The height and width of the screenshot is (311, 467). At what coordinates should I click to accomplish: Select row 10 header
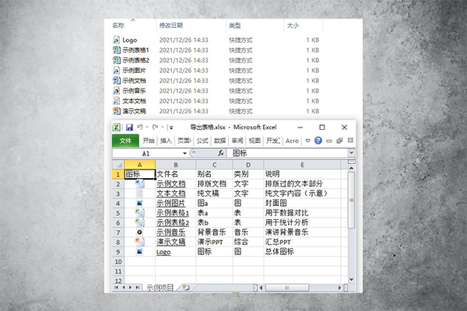[118, 261]
